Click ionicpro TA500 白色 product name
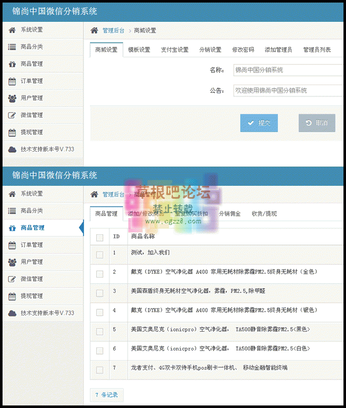346x408 pixels. click(x=220, y=349)
